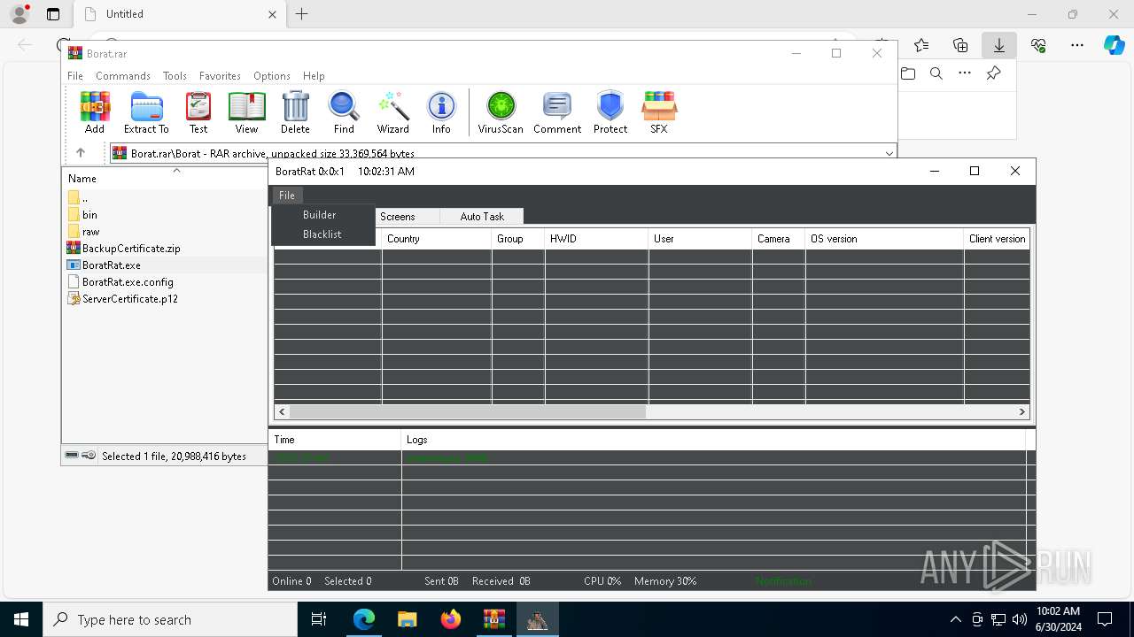Open Edge Settings and more ellipsis
Screen dimensions: 1134x637
pos(1077,45)
